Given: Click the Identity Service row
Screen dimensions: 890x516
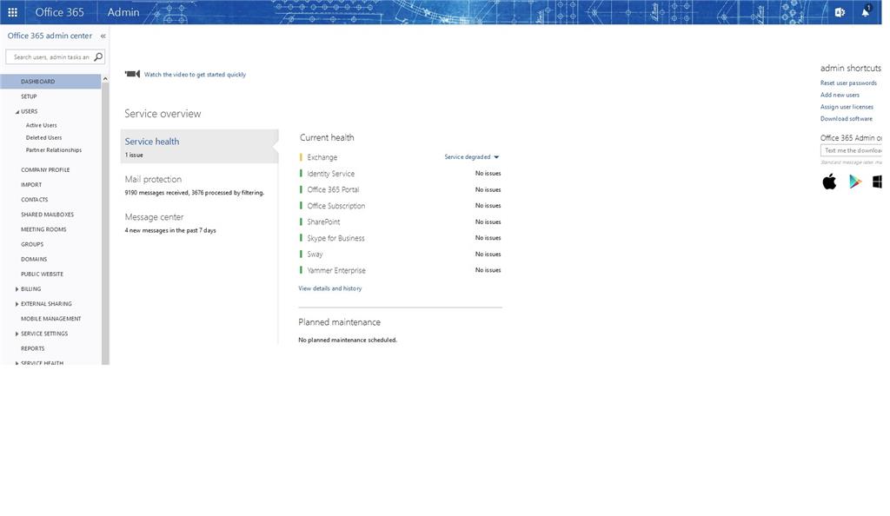Looking at the screenshot, I should (x=400, y=174).
